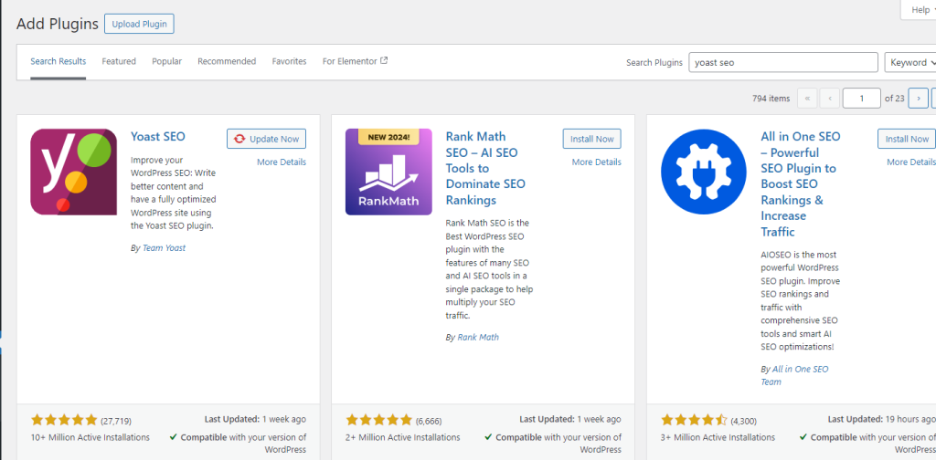Open the Team Yoast author link
Image resolution: width=936 pixels, height=460 pixels.
(x=165, y=248)
